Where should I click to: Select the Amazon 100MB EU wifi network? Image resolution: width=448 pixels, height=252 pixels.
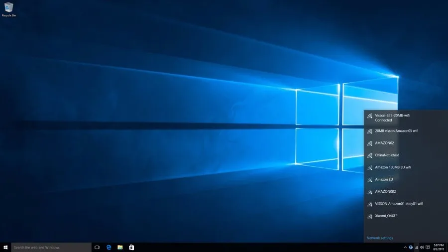pyautogui.click(x=406, y=167)
